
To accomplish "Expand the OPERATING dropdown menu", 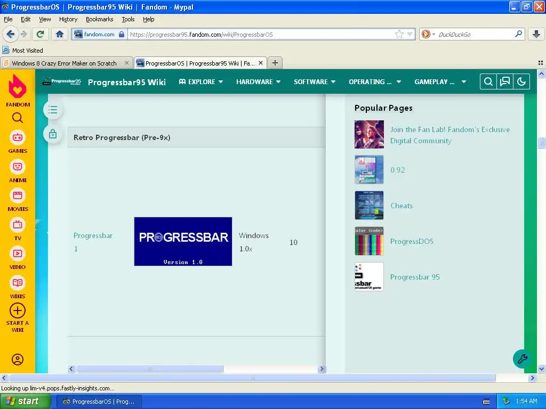I will coord(375,81).
